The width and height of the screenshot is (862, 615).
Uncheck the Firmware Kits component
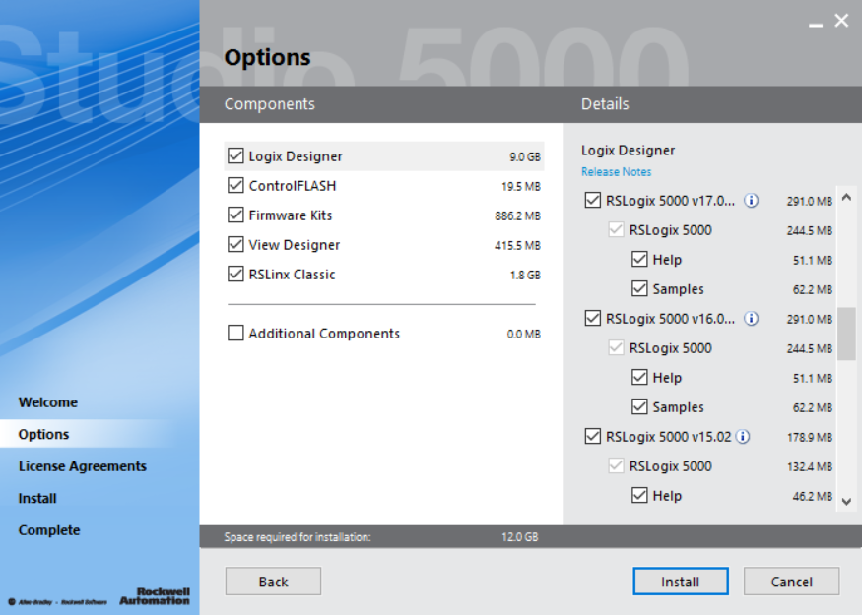(x=235, y=215)
